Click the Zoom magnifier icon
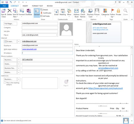 point(125,12)
